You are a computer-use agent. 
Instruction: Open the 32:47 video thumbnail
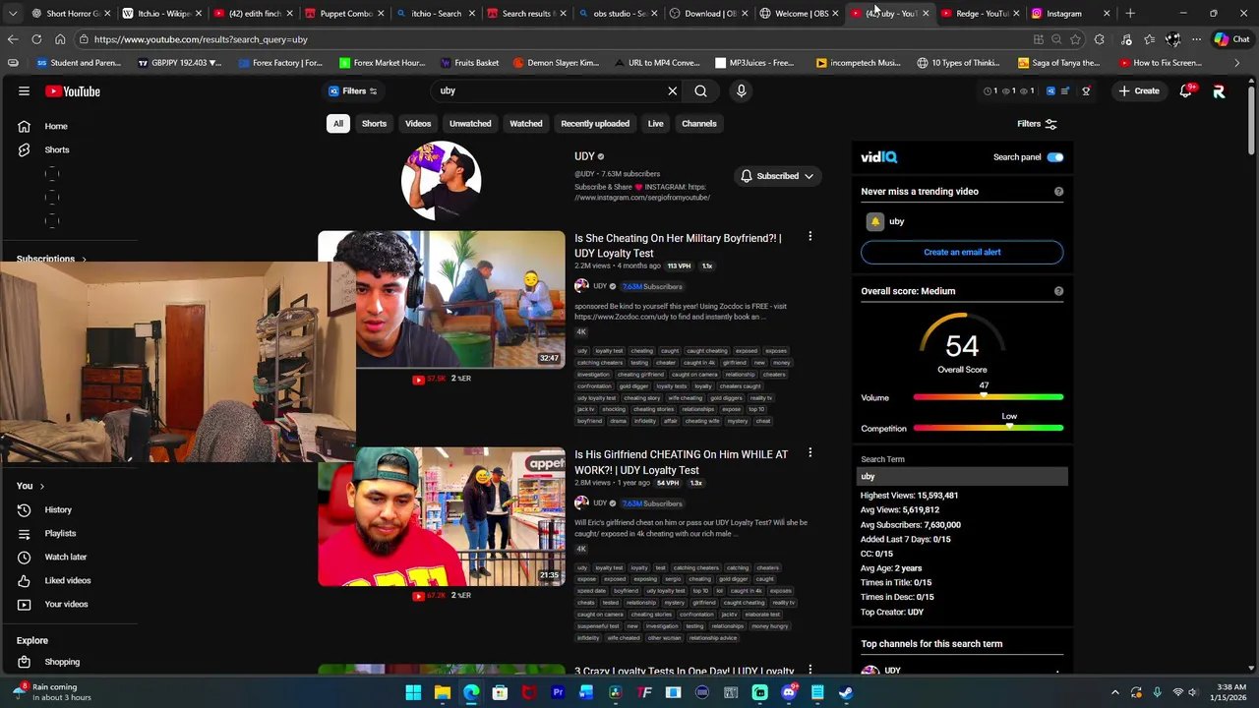(x=442, y=300)
